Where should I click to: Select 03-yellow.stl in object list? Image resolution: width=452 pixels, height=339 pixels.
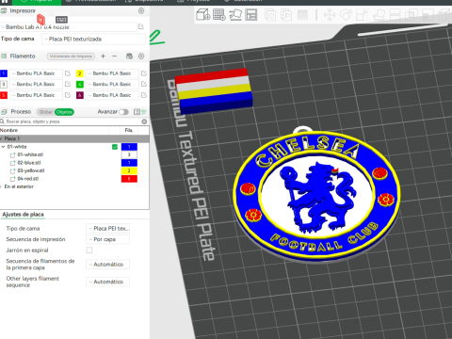[31, 170]
